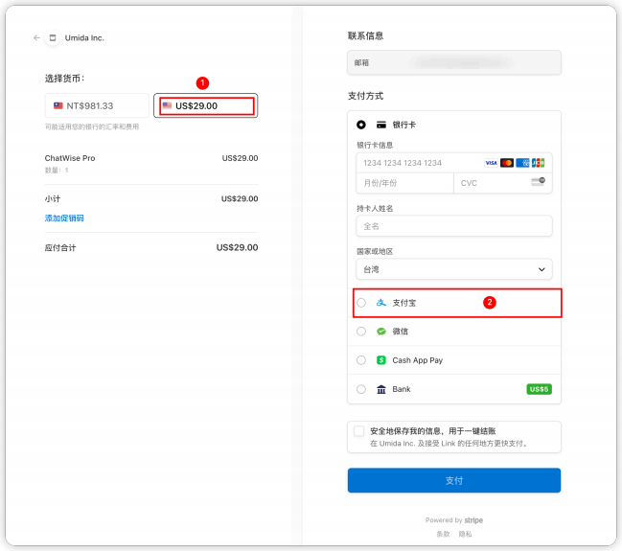Click the 添加促销码 link
This screenshot has height=551, width=622.
pyautogui.click(x=64, y=218)
